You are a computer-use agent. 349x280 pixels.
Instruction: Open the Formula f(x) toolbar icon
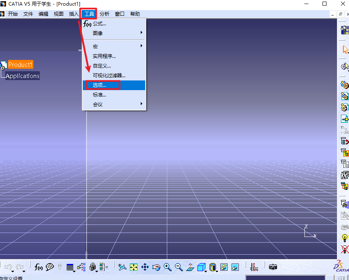39,267
